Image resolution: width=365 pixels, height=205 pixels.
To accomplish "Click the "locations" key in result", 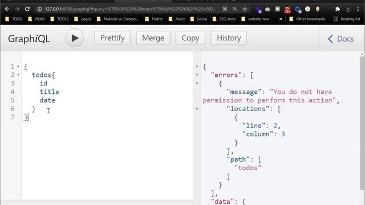I will (248, 109).
